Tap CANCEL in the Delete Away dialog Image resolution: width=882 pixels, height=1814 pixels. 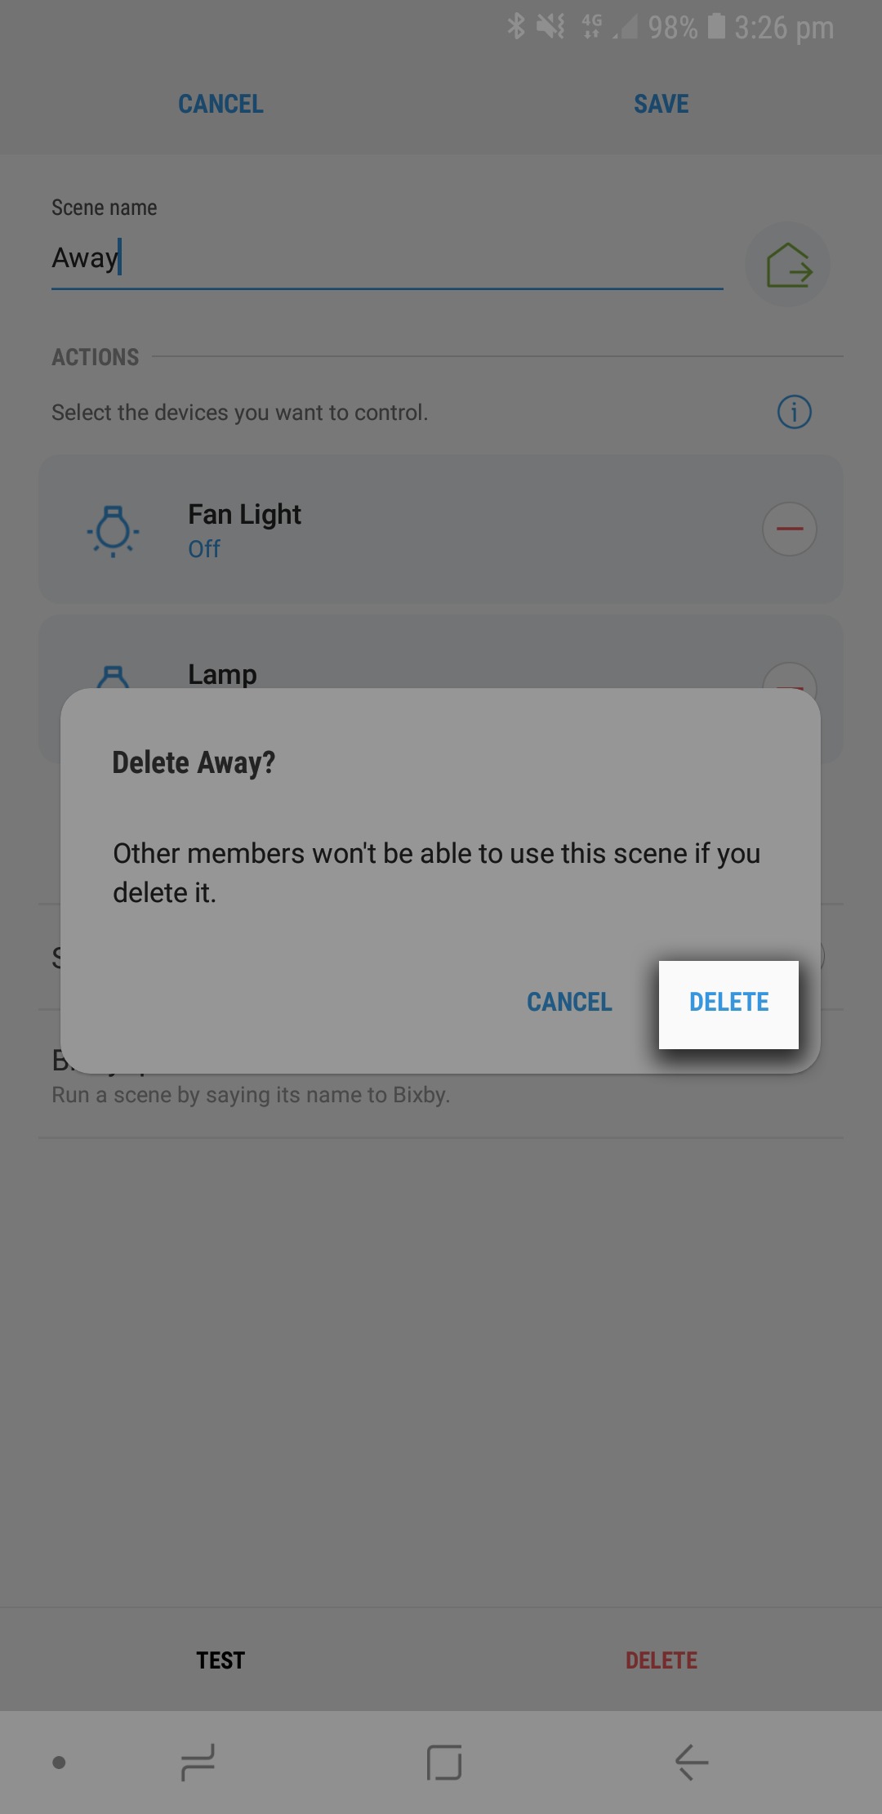(x=569, y=1003)
